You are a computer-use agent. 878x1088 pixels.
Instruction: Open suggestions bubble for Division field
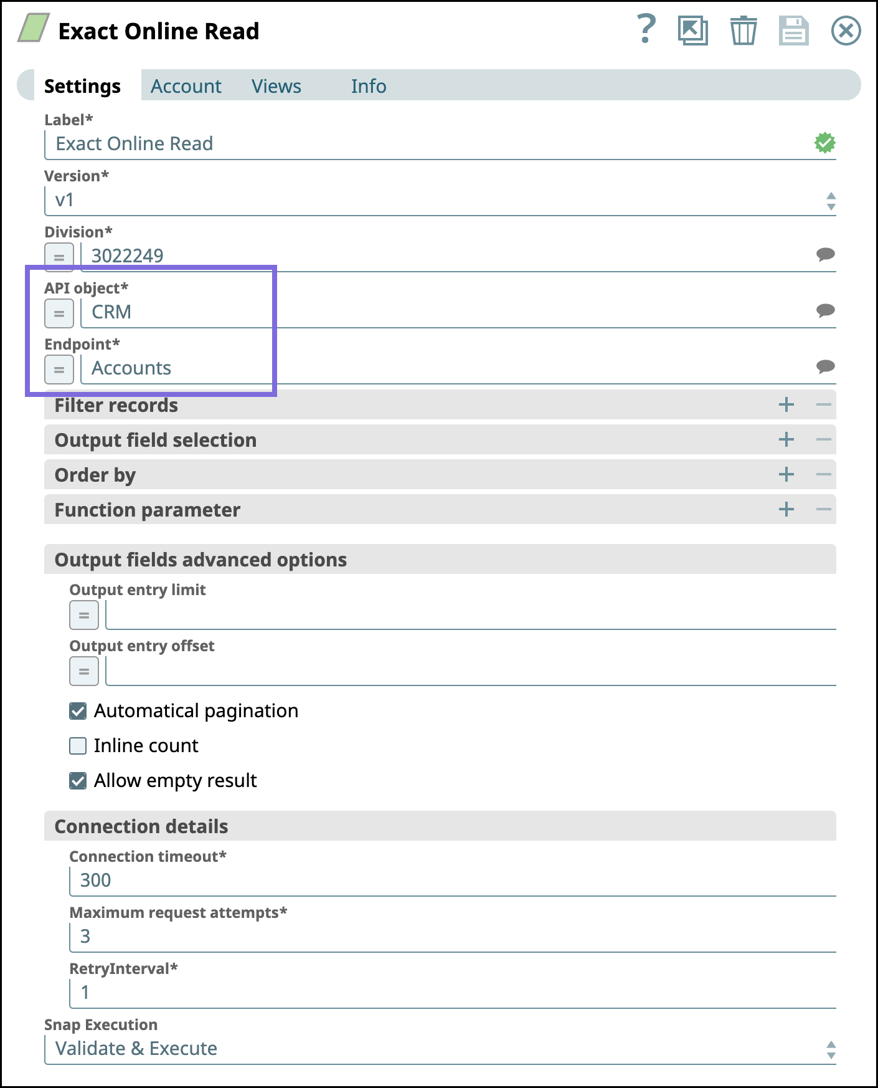[x=826, y=254]
